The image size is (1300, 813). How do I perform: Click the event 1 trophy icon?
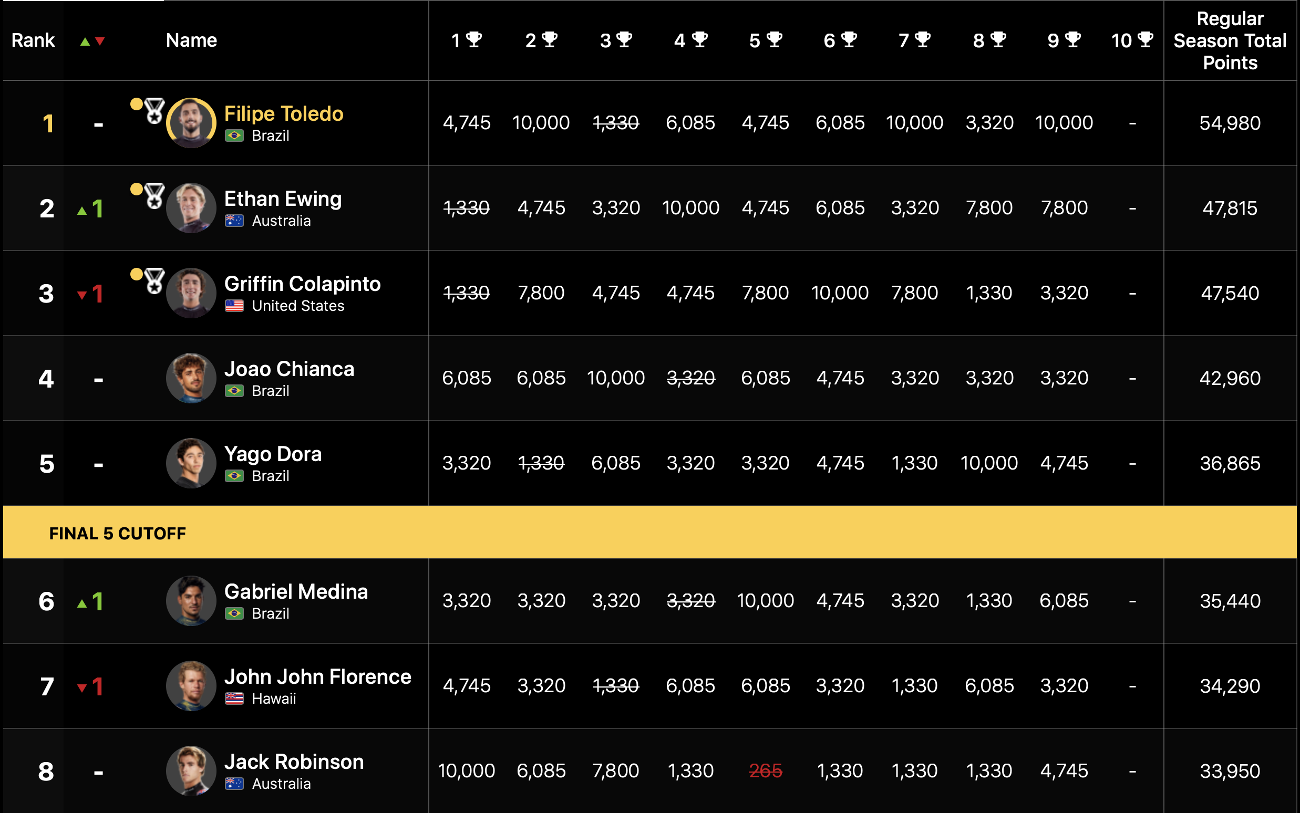click(x=474, y=40)
